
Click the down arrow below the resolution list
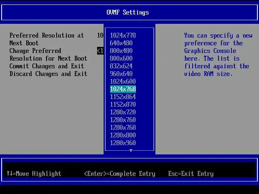pos(131,150)
